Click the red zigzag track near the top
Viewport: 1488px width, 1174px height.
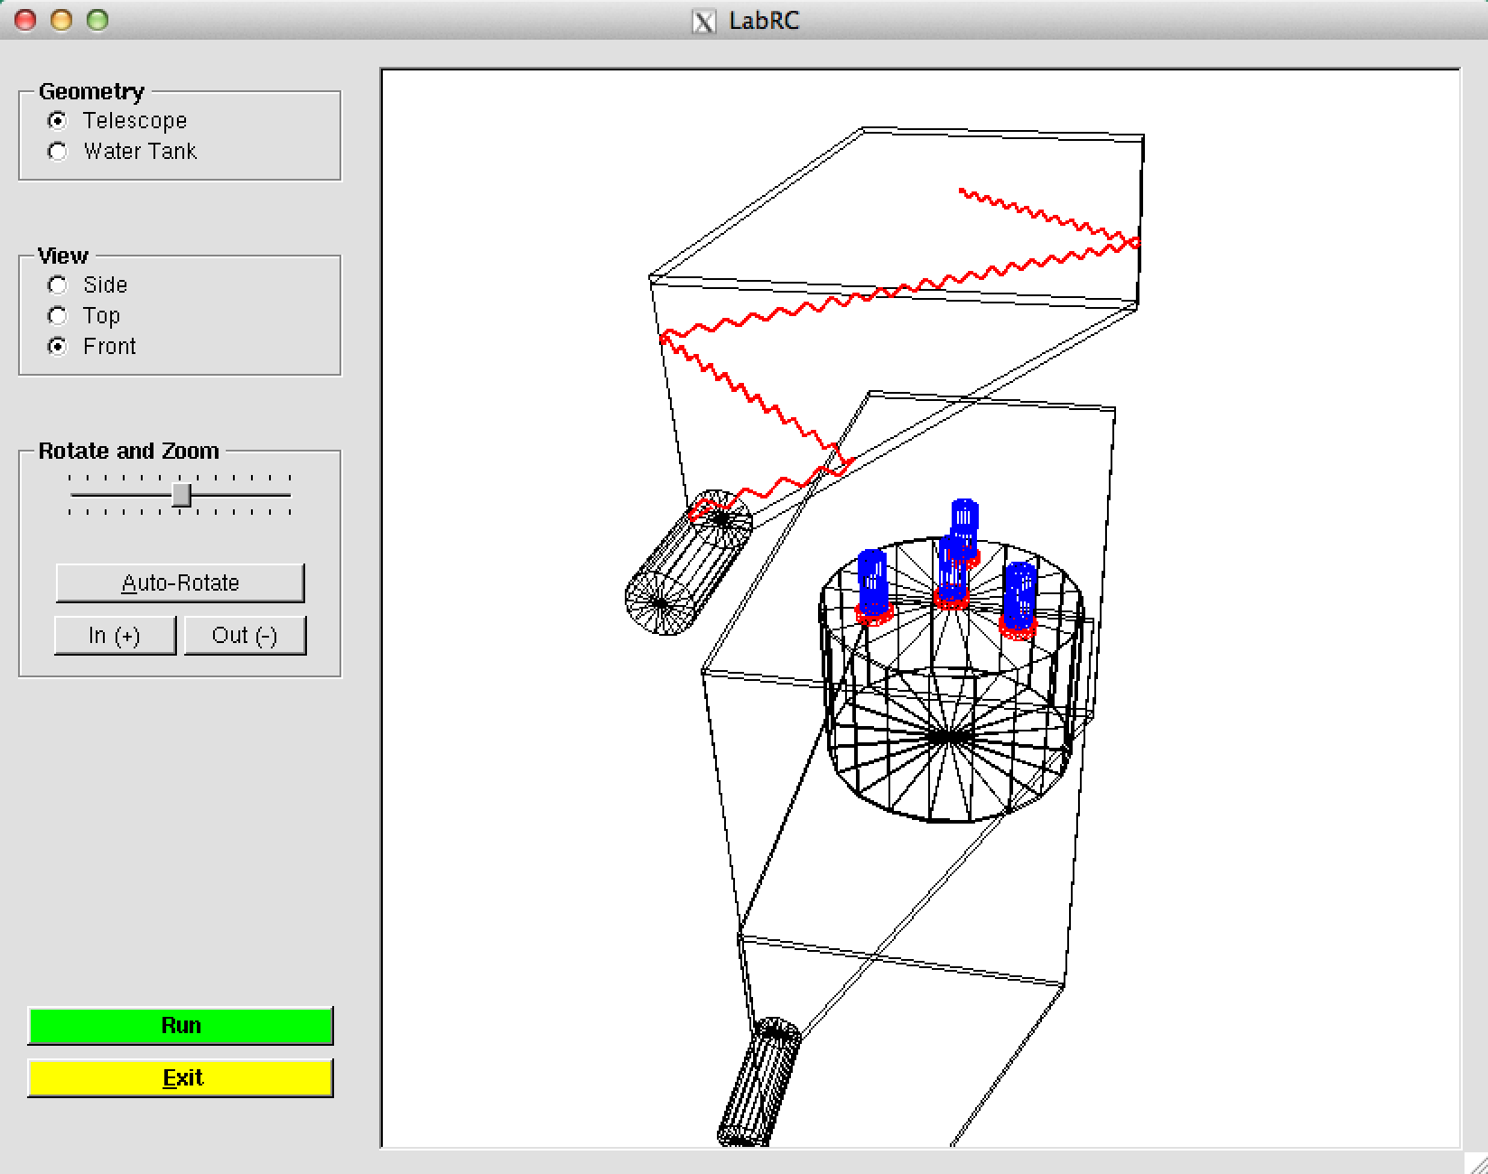click(x=1048, y=218)
